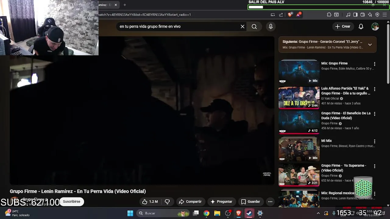This screenshot has width=390, height=219.
Task: Open Brave Rewards triangle icon
Action: (299, 15)
